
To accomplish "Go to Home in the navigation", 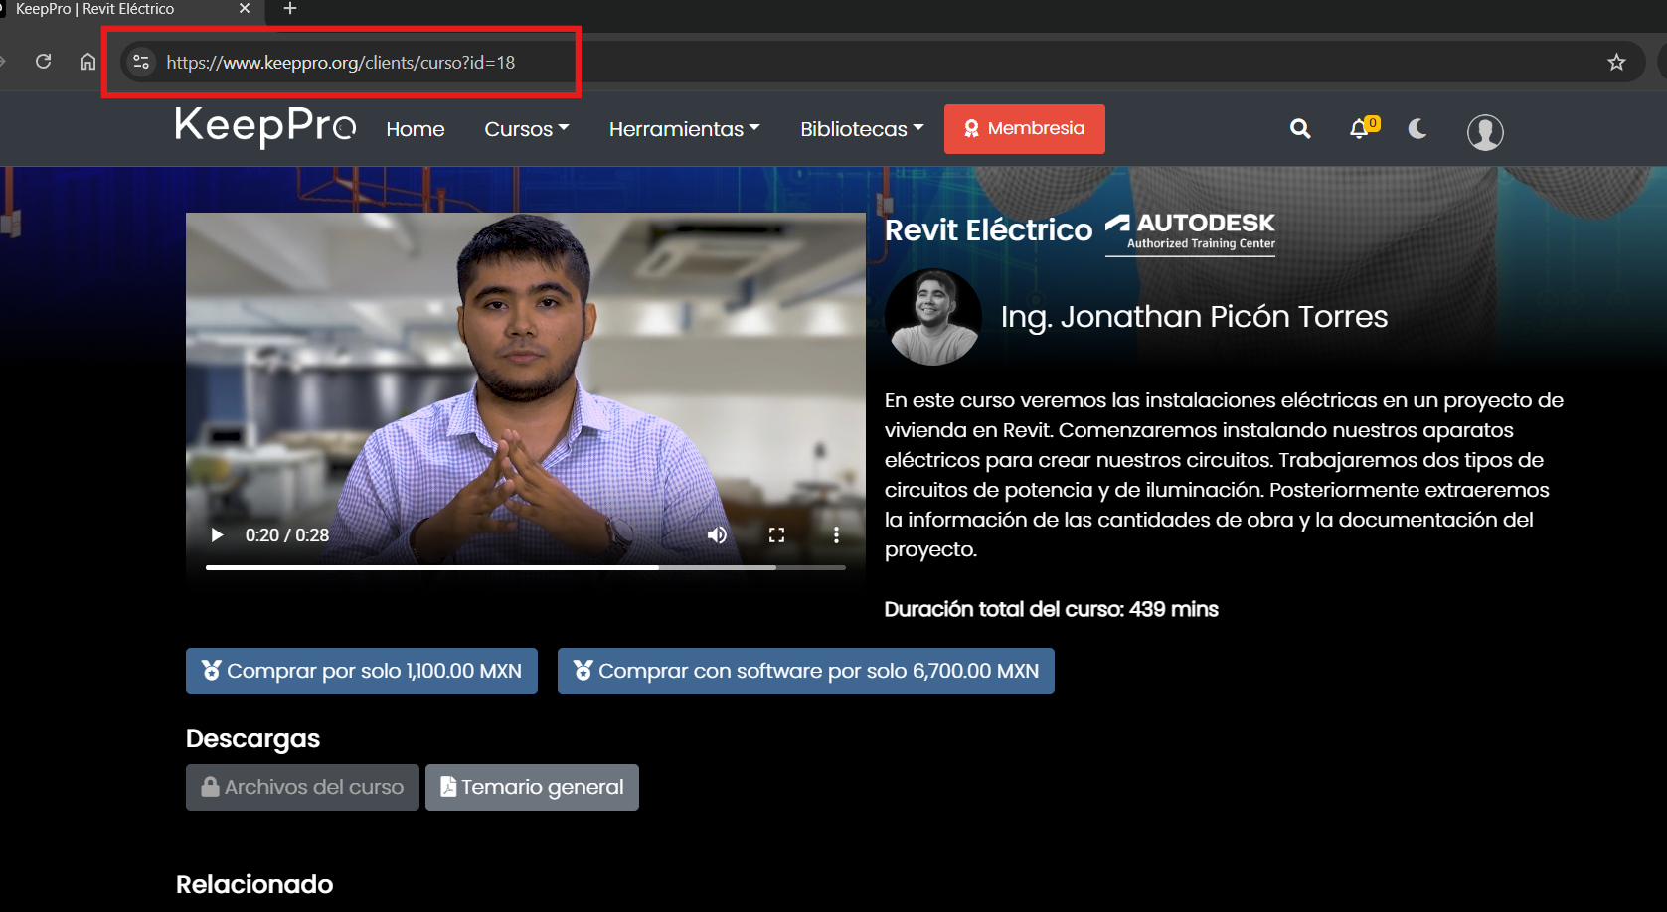I will [x=416, y=129].
